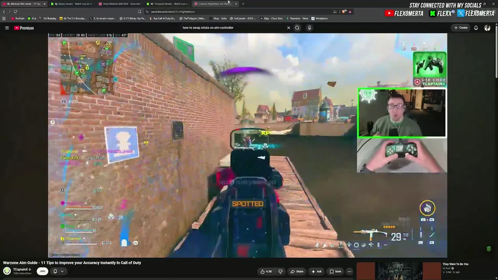
Task: Go to YouTube Premium home logo
Action: pos(24,28)
